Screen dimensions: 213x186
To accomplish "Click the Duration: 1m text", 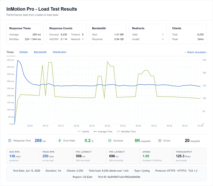I will click(x=54, y=171).
